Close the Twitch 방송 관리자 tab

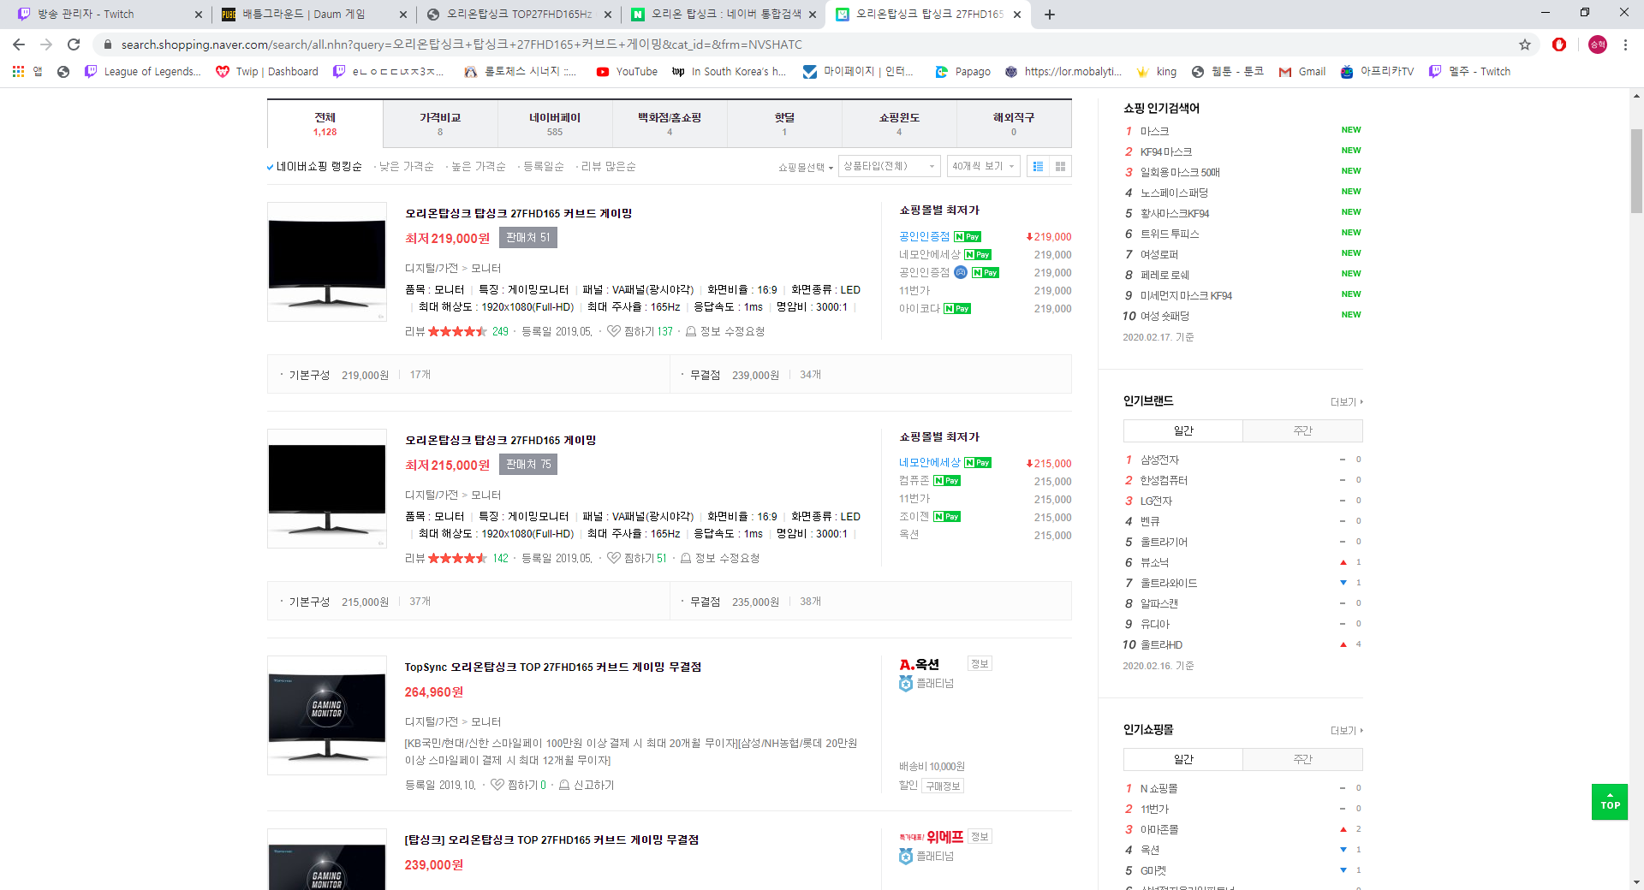pos(199,15)
